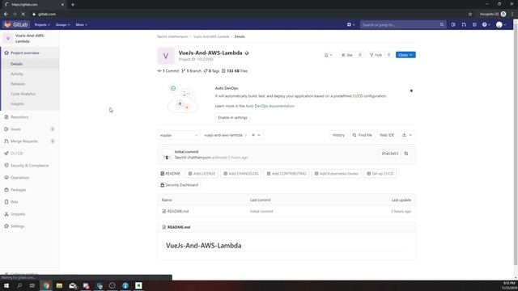The height and width of the screenshot is (291, 518).
Task: Open Merge requests icon in top navbar
Action: click(x=464, y=25)
